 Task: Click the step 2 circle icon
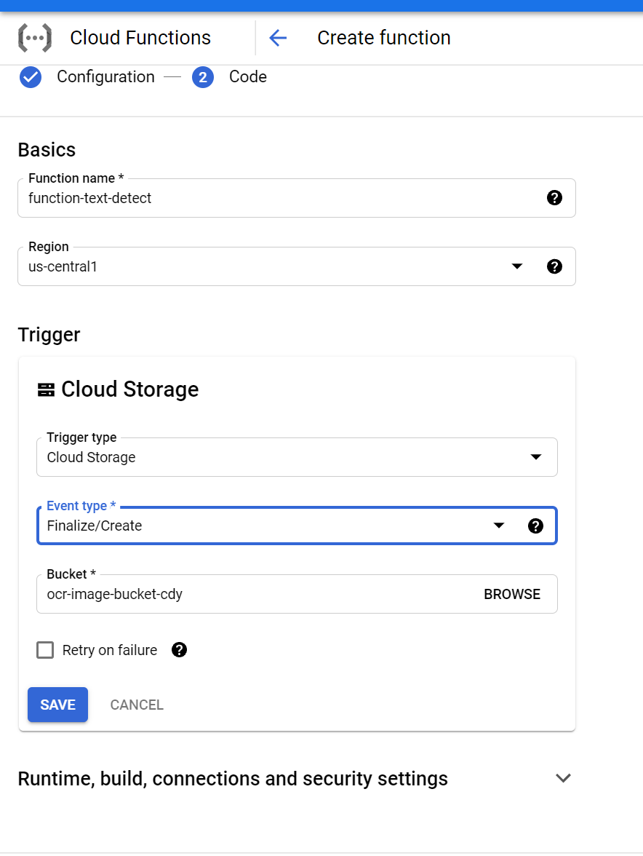(x=203, y=77)
